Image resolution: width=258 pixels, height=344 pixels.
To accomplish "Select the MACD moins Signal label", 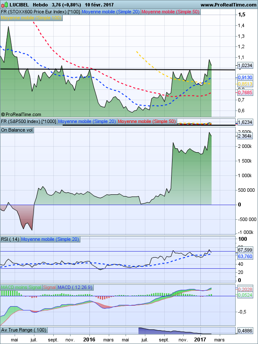I will click(21, 287).
